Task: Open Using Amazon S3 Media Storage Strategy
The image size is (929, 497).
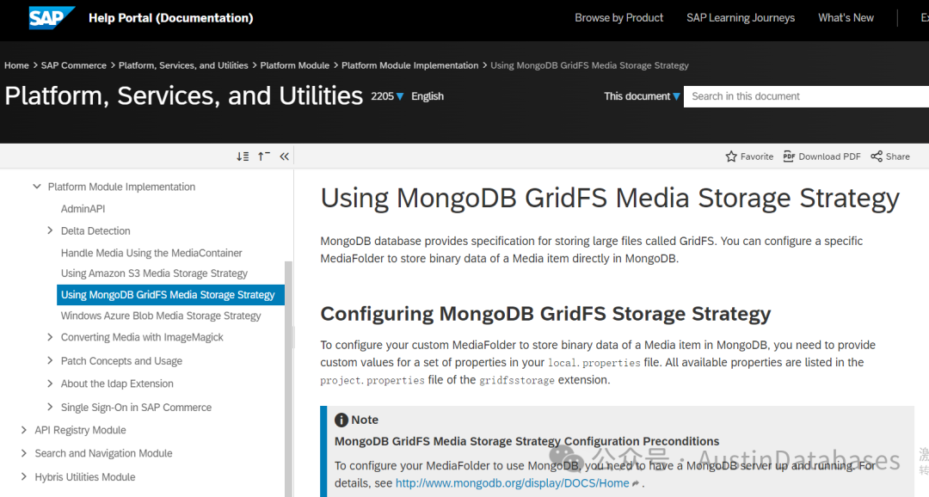Action: pyautogui.click(x=154, y=273)
